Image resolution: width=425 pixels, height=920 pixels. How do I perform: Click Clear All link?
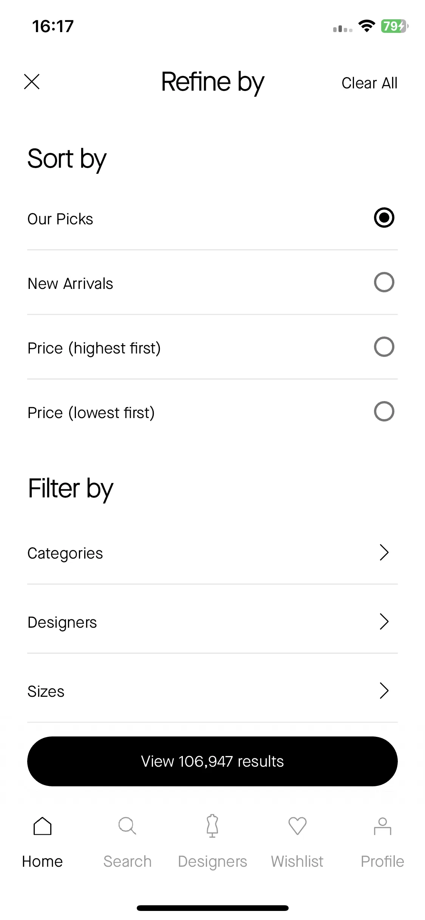click(369, 83)
